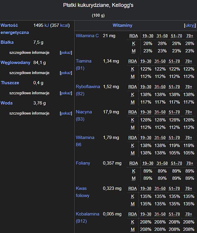This screenshot has width=197, height=233.
Task: Click RDA abbreviation in Foliany row
Action: [x=134, y=163]
